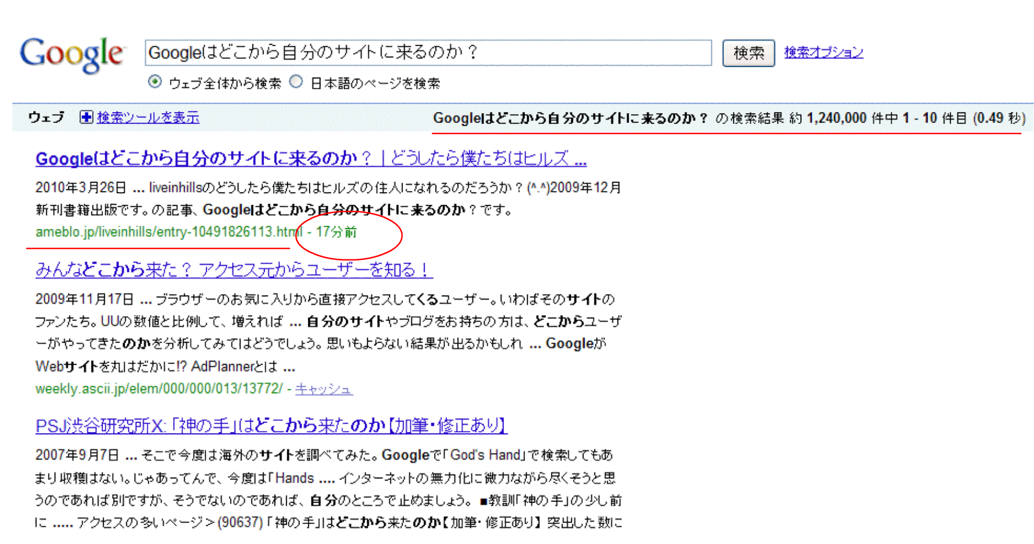Viewport: 1034px width, 544px height.
Task: Click the 2010年3月26日 snippet of first result
Action: coord(81,188)
